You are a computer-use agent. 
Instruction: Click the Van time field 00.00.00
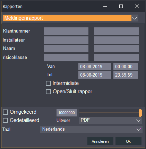pos(126,67)
